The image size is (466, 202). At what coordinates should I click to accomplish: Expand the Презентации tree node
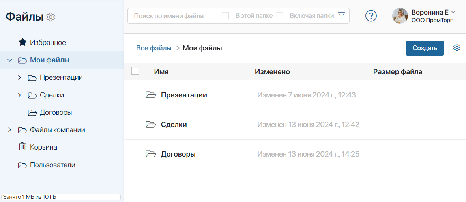pos(20,78)
